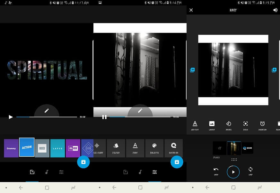Open the Duration tool

(262, 125)
